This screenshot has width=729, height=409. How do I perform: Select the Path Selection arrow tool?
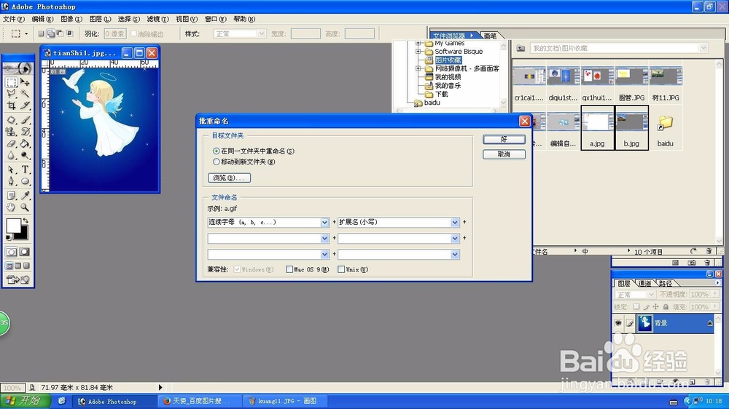[x=11, y=170]
